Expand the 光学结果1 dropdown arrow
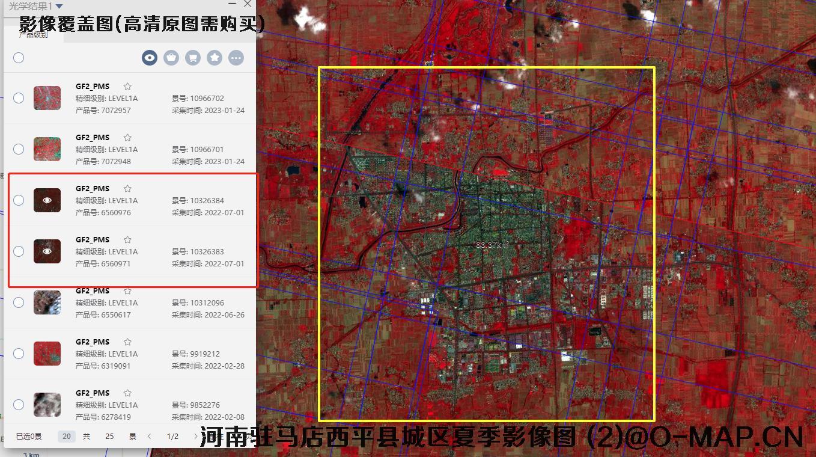 [59, 6]
